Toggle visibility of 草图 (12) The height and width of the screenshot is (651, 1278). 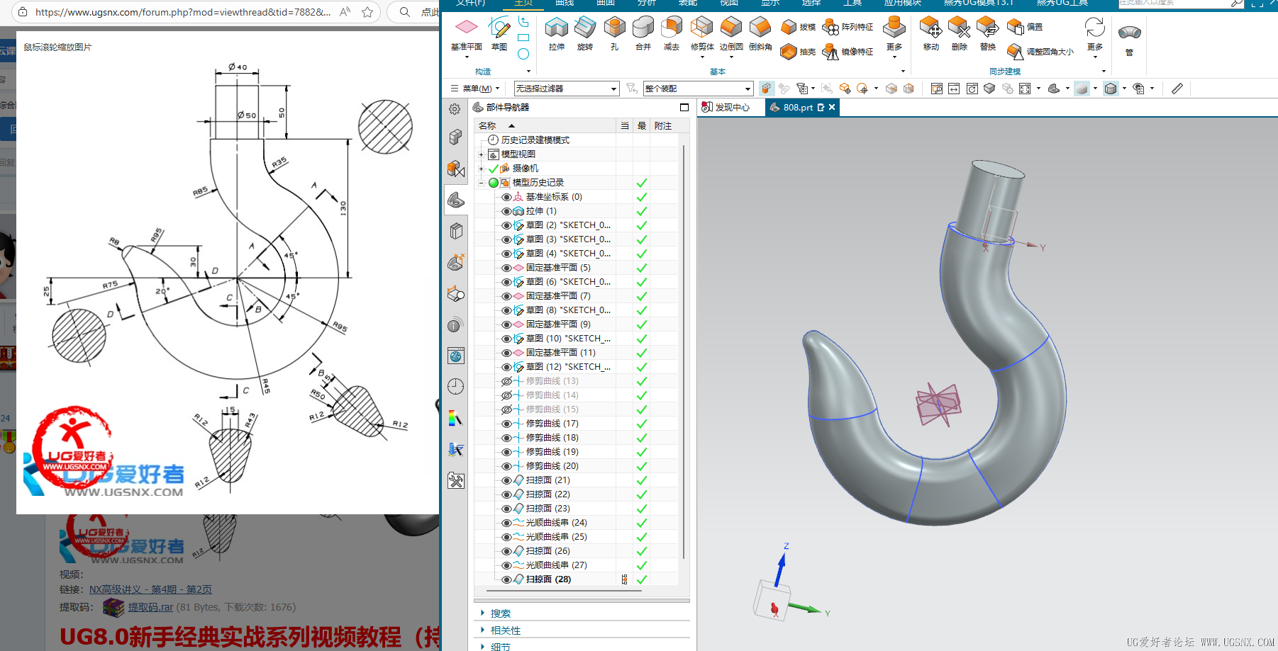point(506,367)
